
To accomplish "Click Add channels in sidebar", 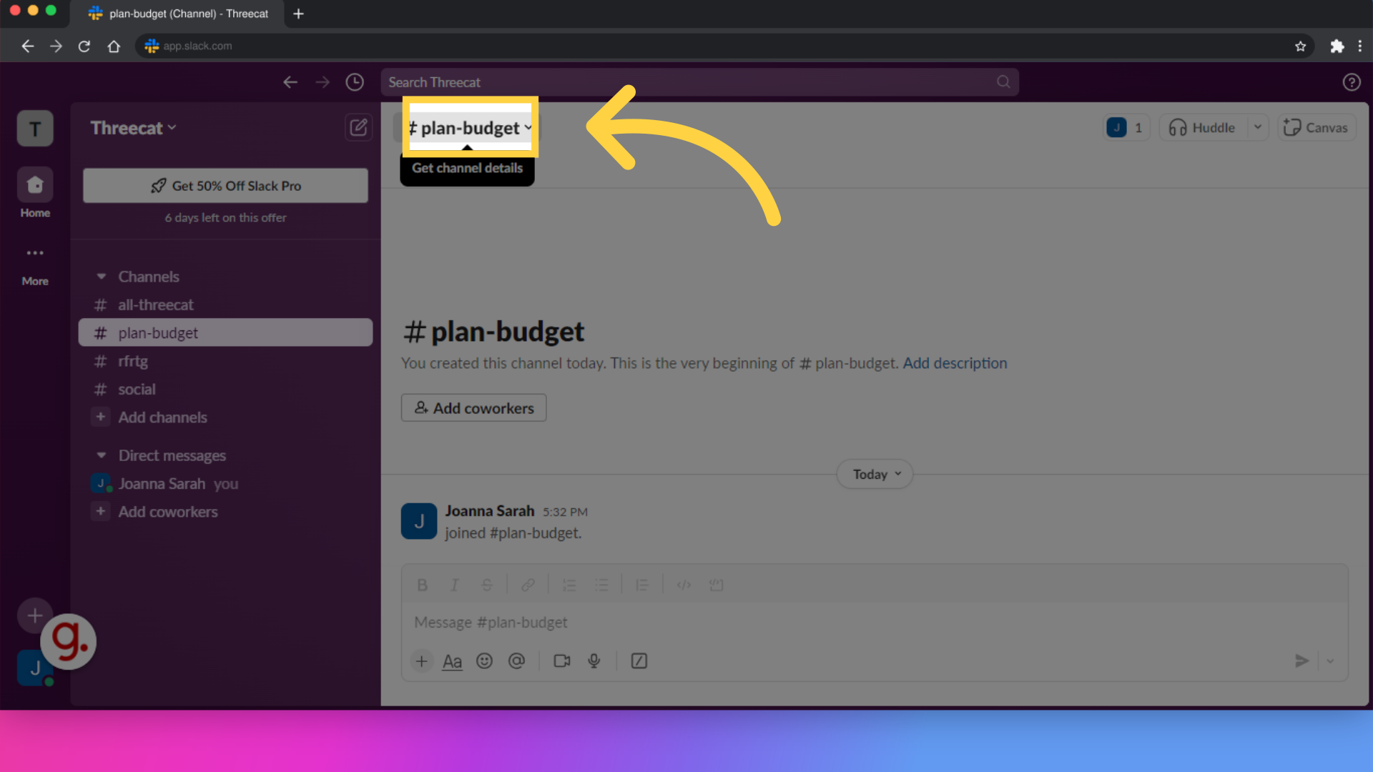I will pyautogui.click(x=225, y=417).
